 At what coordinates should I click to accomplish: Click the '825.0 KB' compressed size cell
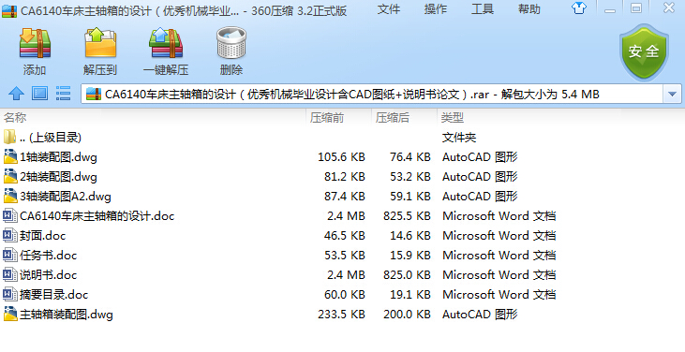tap(407, 275)
